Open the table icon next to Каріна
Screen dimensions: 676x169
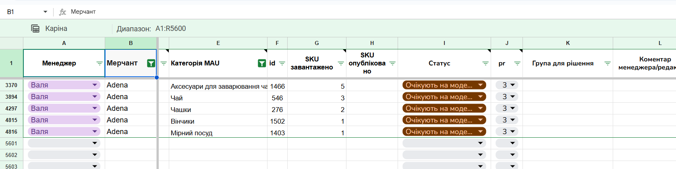[x=35, y=29]
